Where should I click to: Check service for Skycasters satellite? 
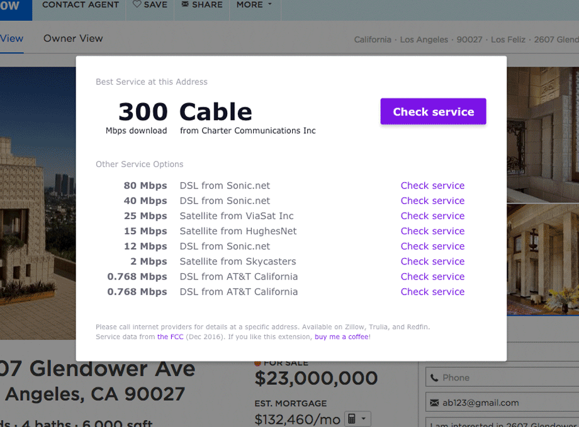432,261
